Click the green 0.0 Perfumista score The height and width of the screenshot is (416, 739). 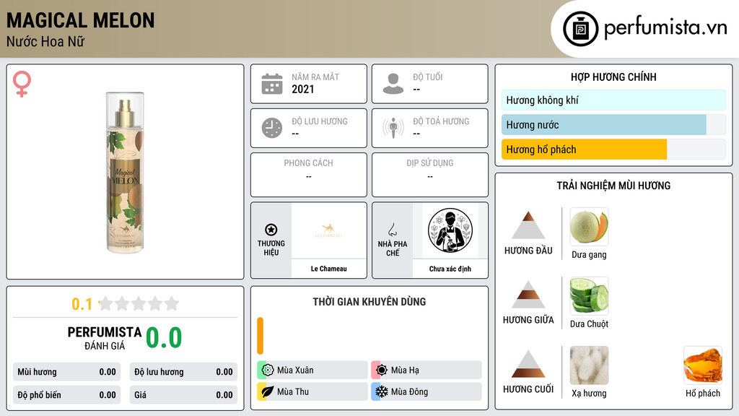coord(164,338)
